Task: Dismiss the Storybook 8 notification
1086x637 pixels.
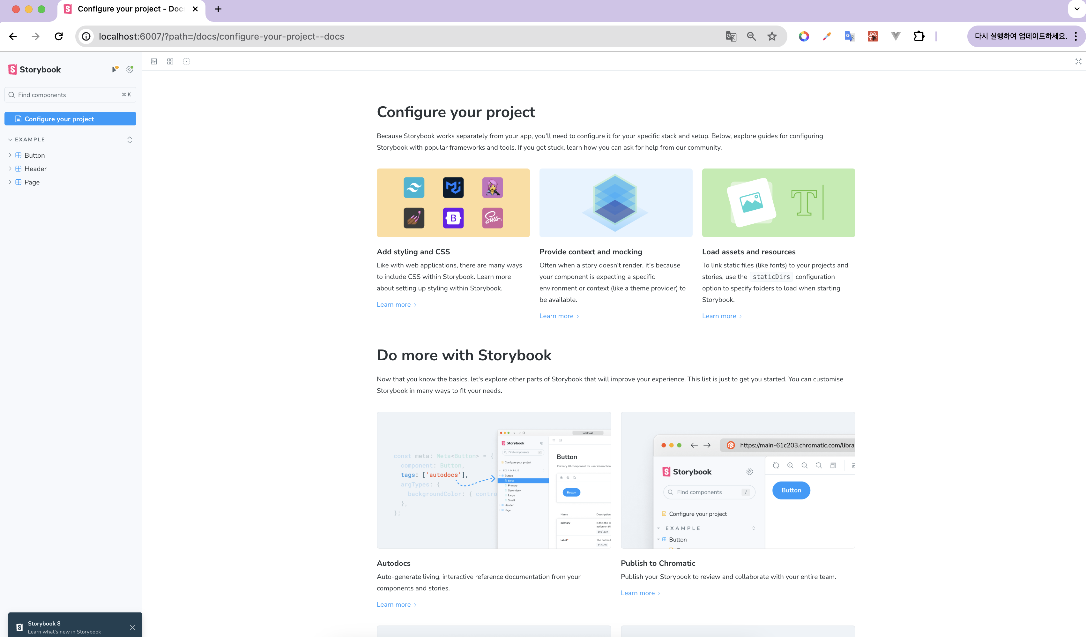Action: tap(132, 627)
